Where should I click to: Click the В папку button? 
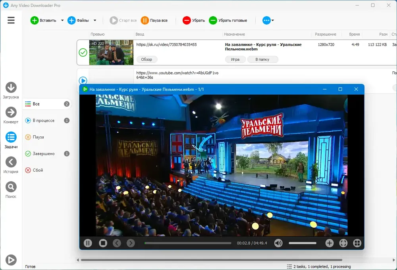pyautogui.click(x=262, y=59)
